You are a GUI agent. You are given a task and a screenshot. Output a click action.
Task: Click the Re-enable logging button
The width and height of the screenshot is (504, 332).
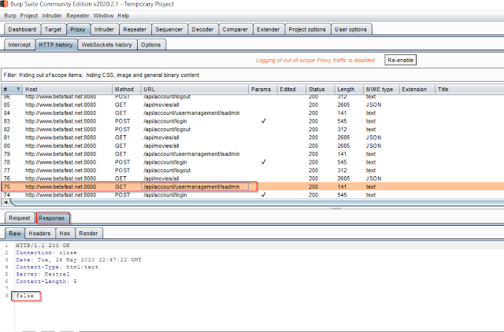[x=400, y=60]
